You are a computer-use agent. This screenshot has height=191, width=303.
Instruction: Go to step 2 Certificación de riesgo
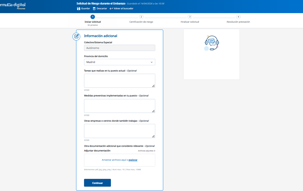click(141, 17)
